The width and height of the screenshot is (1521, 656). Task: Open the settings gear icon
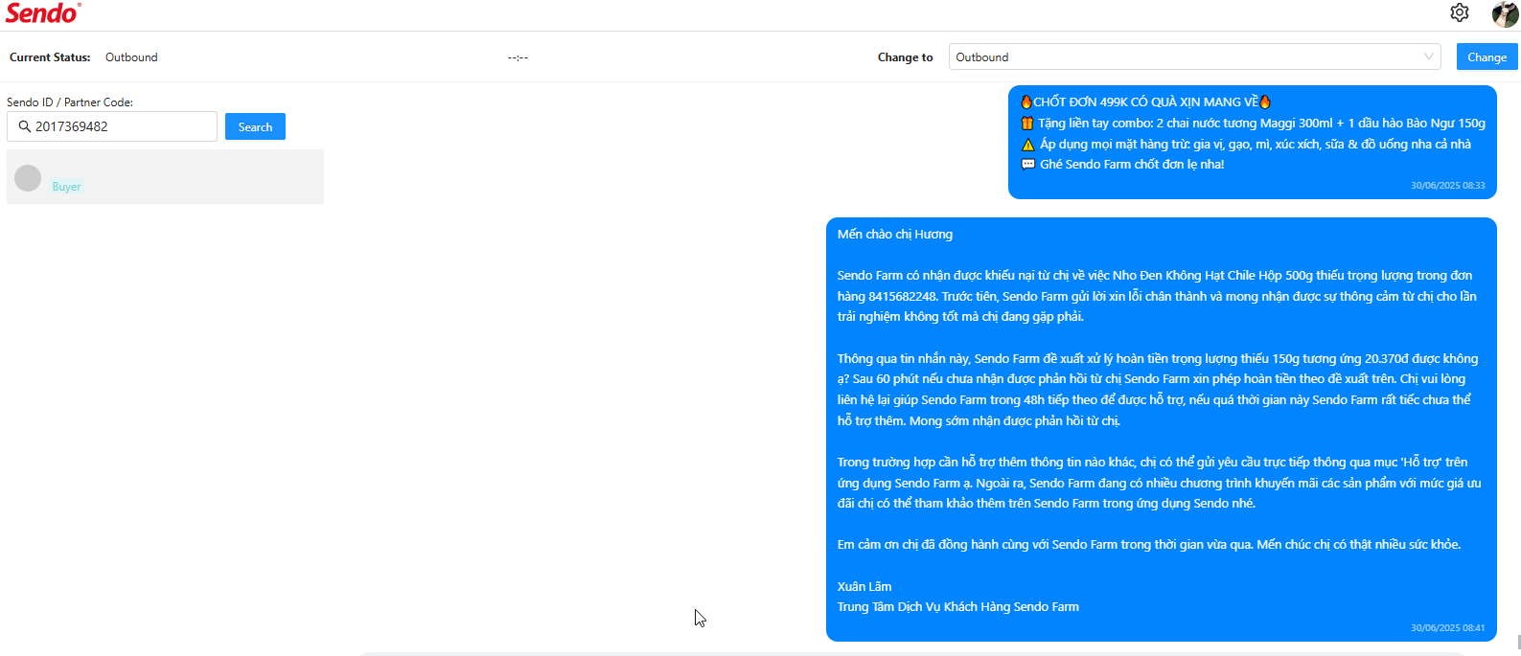tap(1460, 12)
